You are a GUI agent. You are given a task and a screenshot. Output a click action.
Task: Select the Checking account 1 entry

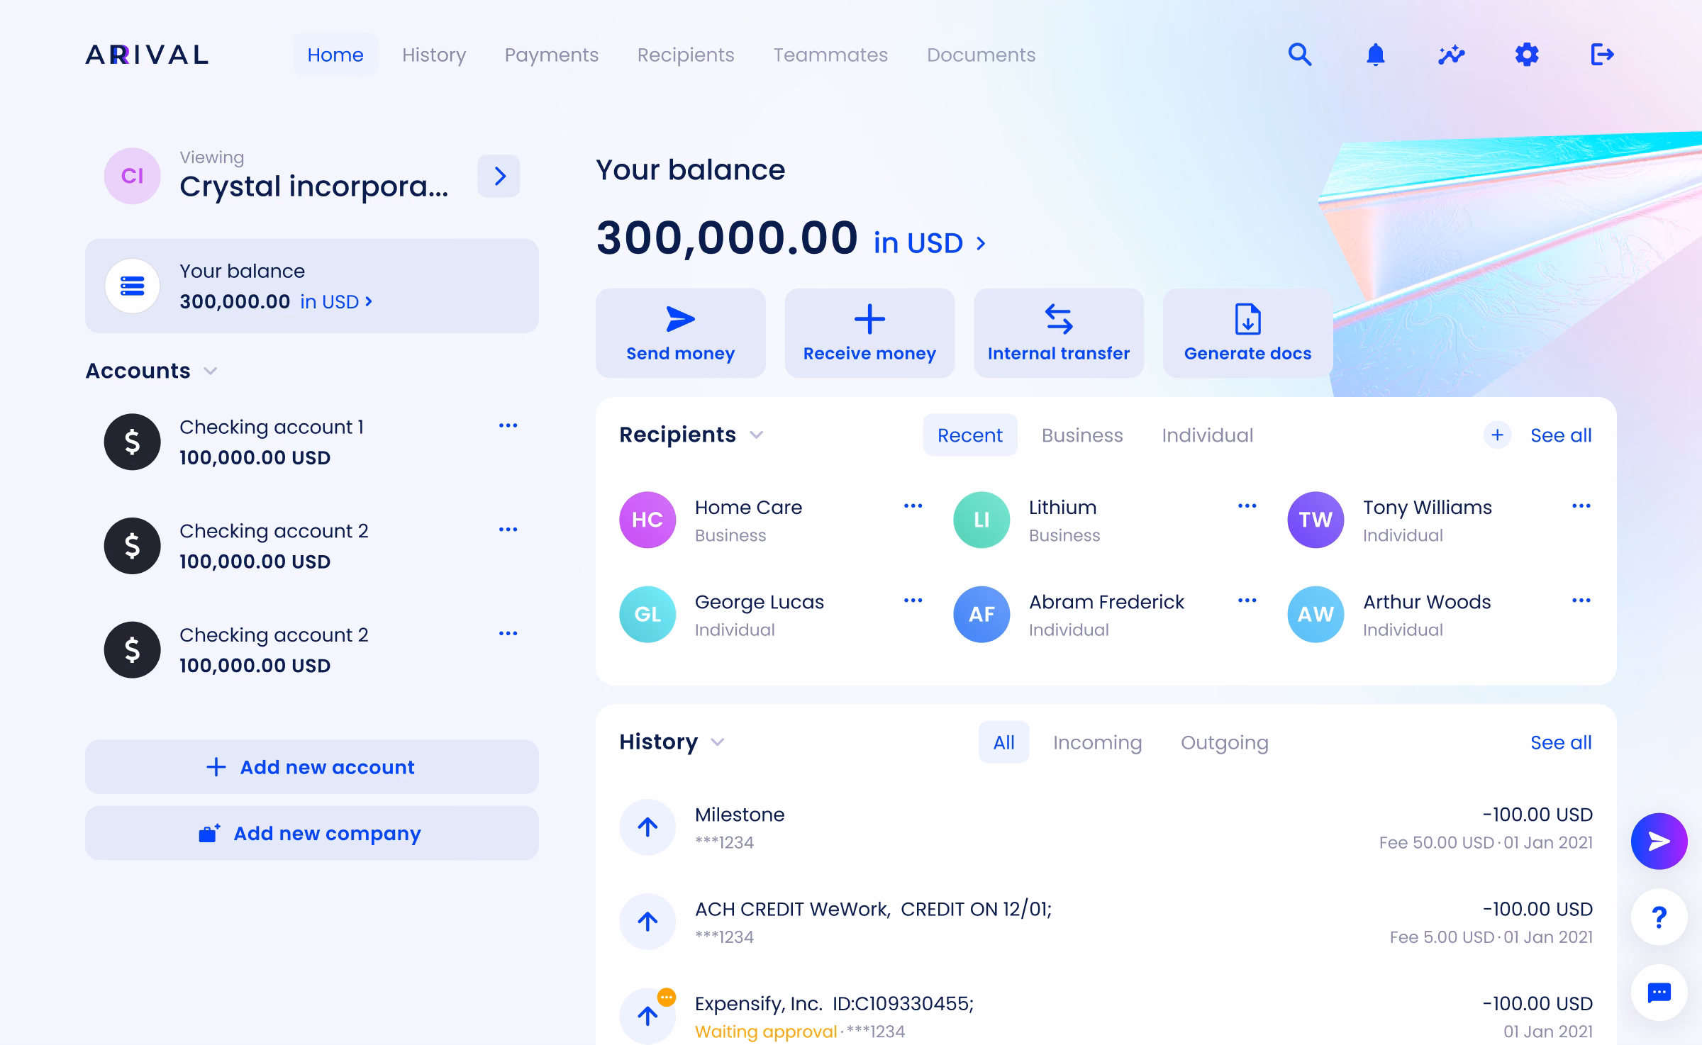(x=312, y=442)
